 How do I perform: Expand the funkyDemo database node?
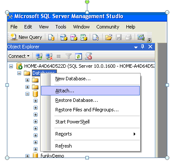(x=27, y=156)
